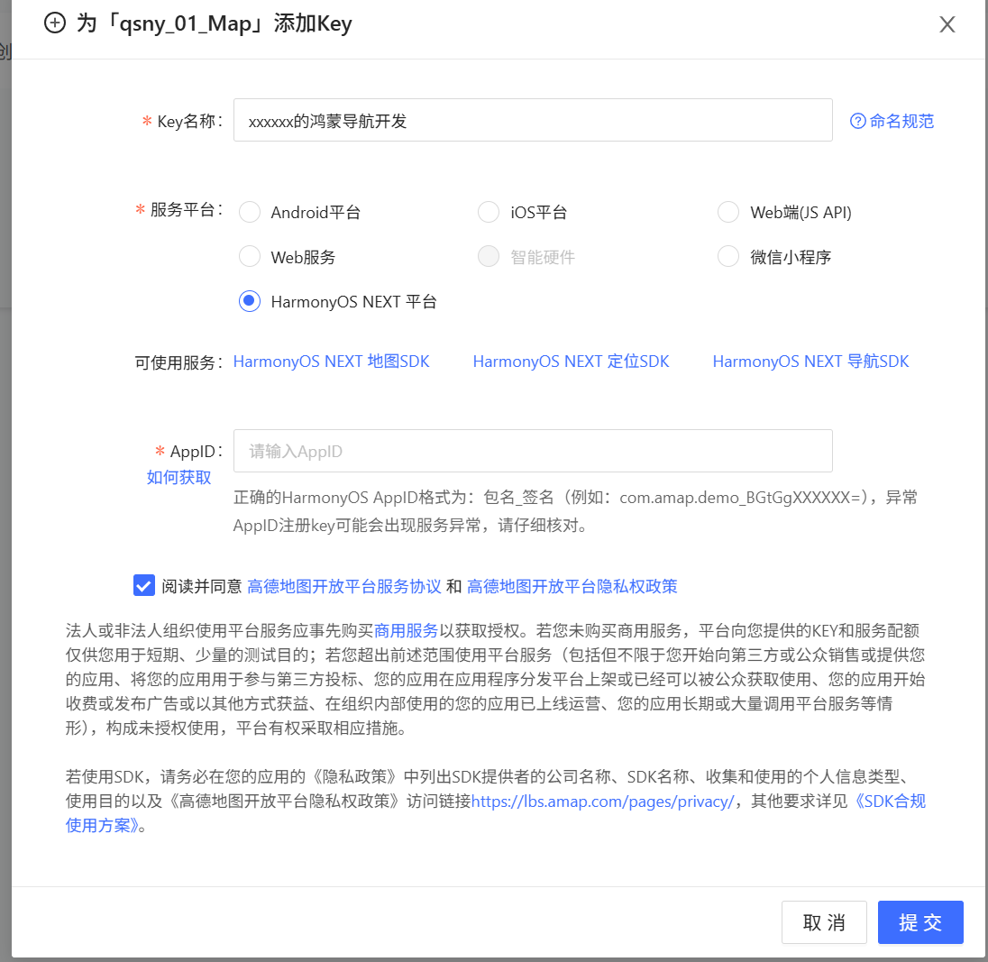Select the Web端(JS API) radio button
This screenshot has height=962, width=988.
(728, 212)
